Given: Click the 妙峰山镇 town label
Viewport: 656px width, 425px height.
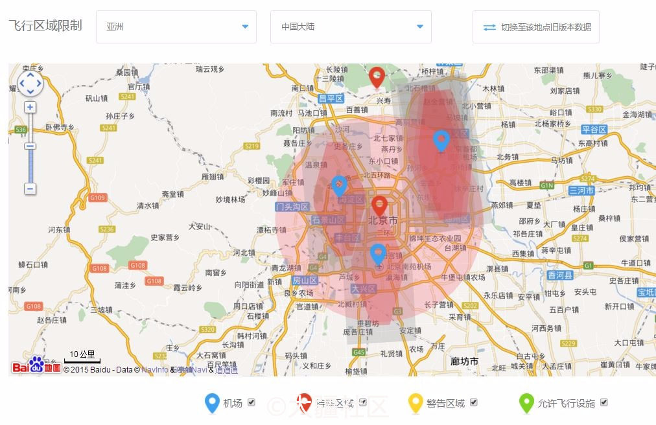Looking at the screenshot, I should click(277, 193).
